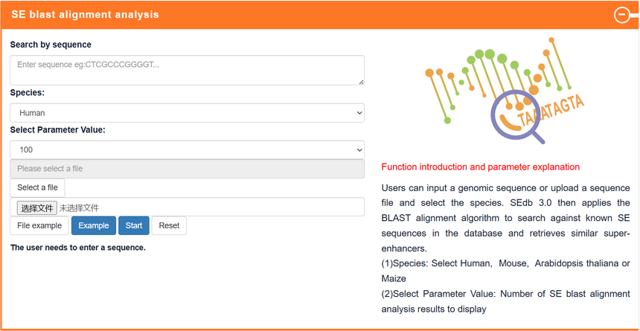Click the 'Search by sequence' label
This screenshot has width=640, height=331.
tap(51, 45)
